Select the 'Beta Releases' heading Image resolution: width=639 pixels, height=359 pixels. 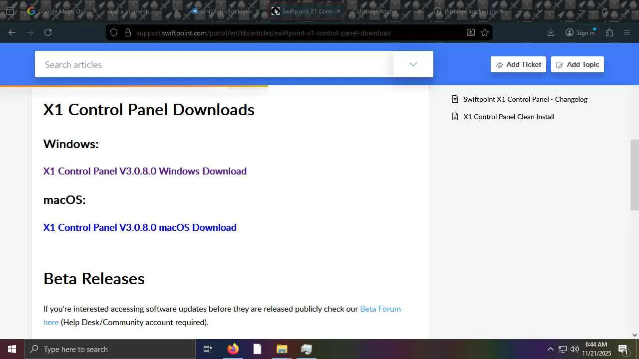[x=94, y=279]
